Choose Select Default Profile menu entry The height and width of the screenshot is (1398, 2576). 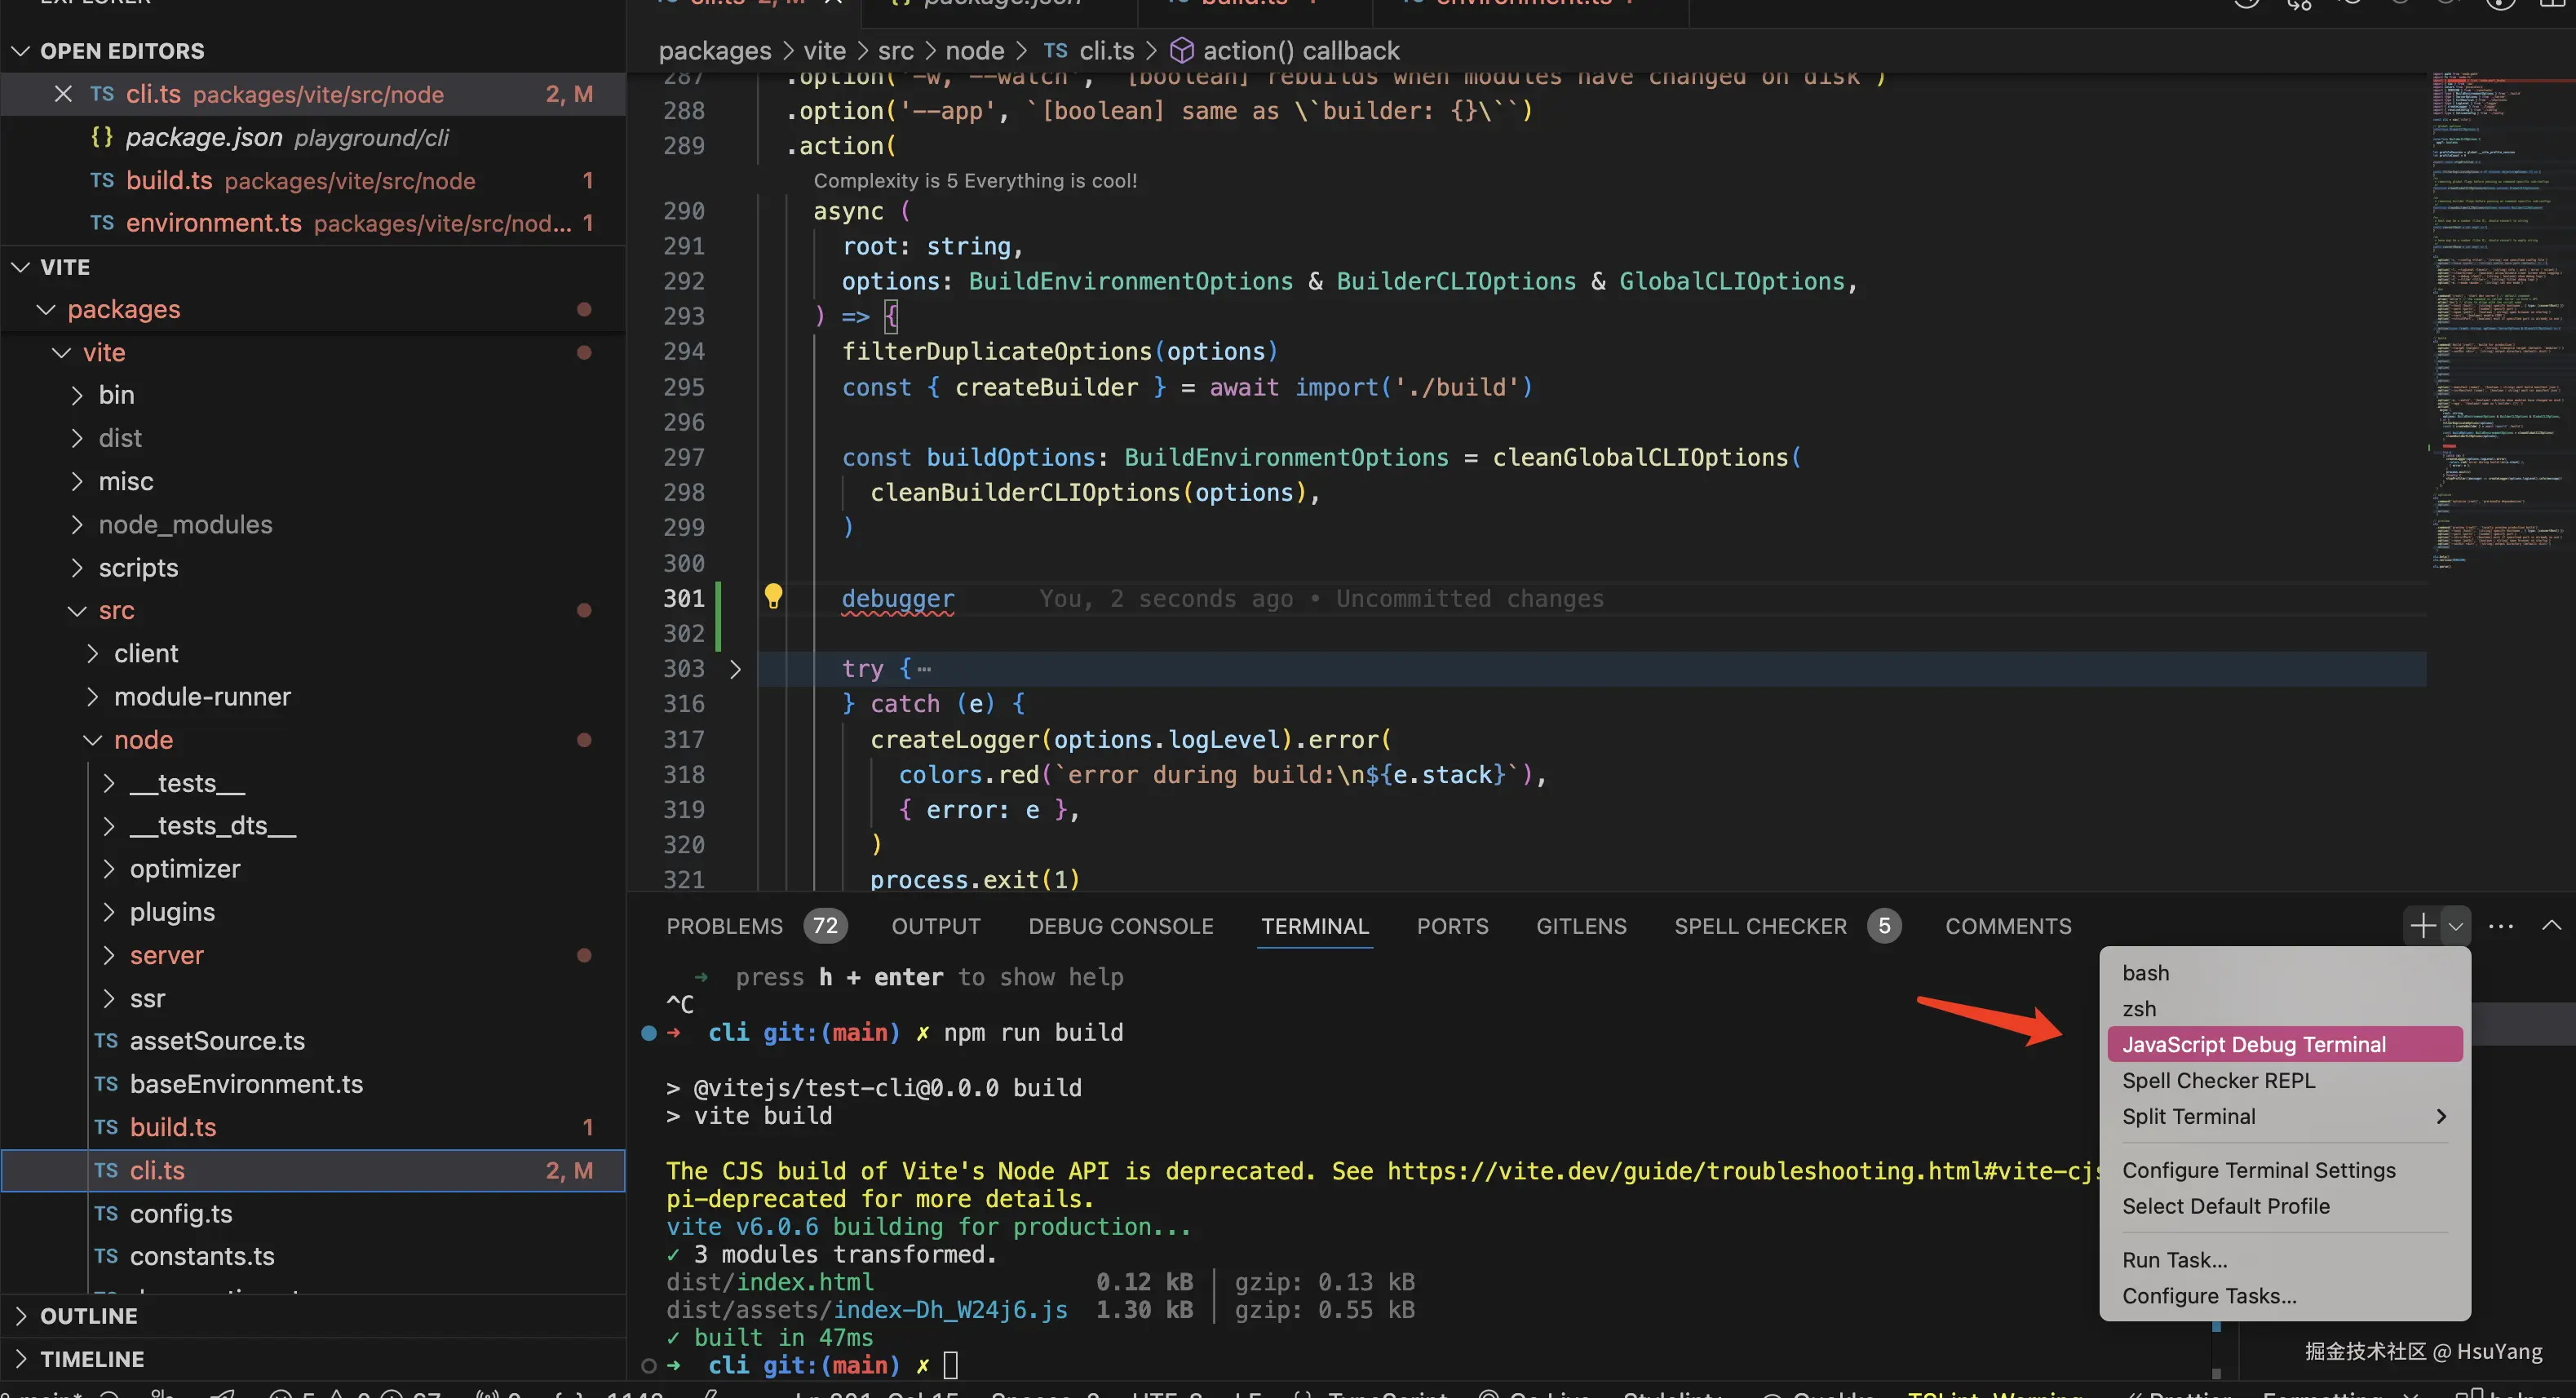(2225, 1206)
